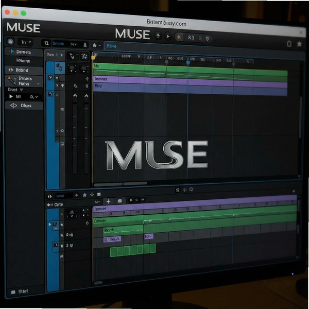Click the blue star icon in the lower panel toolbar
This screenshot has height=309, width=309.
[x=85, y=195]
